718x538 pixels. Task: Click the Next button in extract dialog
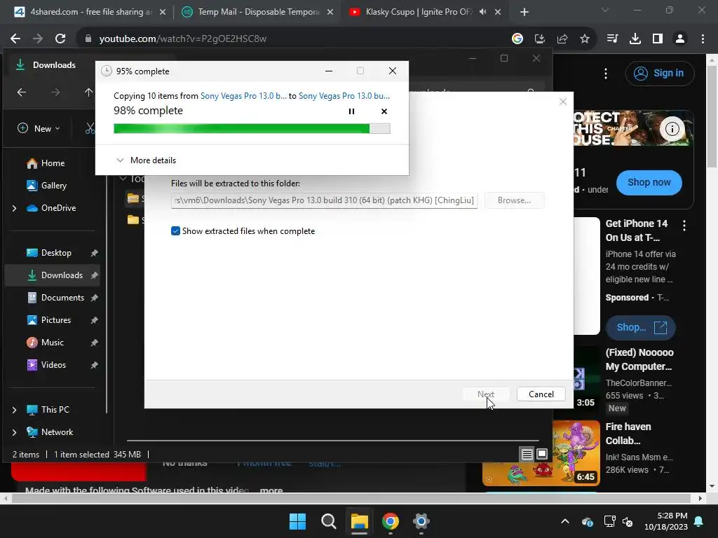pos(485,394)
